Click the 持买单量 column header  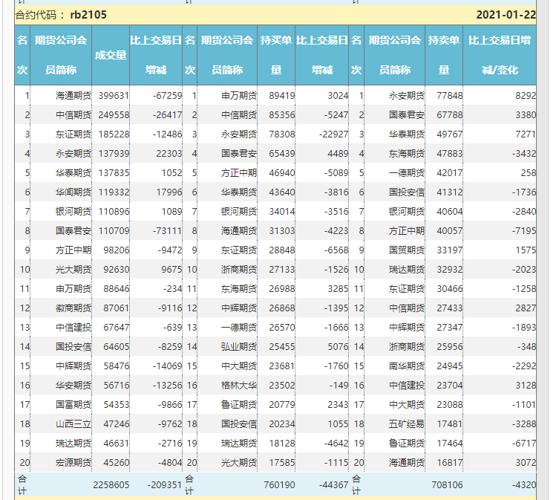pos(276,55)
